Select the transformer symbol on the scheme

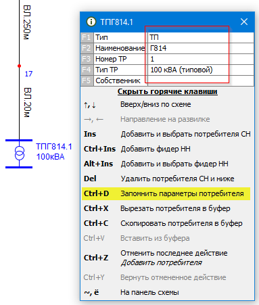coord(20,154)
